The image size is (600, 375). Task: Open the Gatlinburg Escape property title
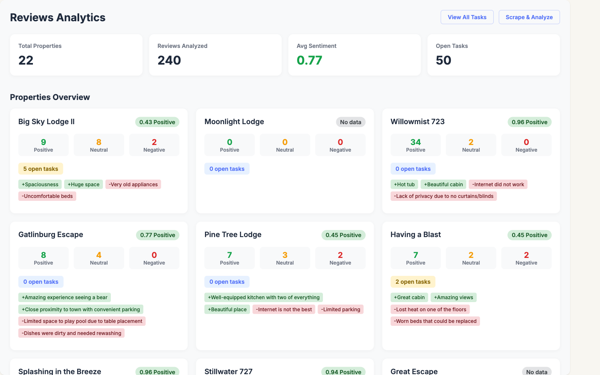[x=51, y=235]
